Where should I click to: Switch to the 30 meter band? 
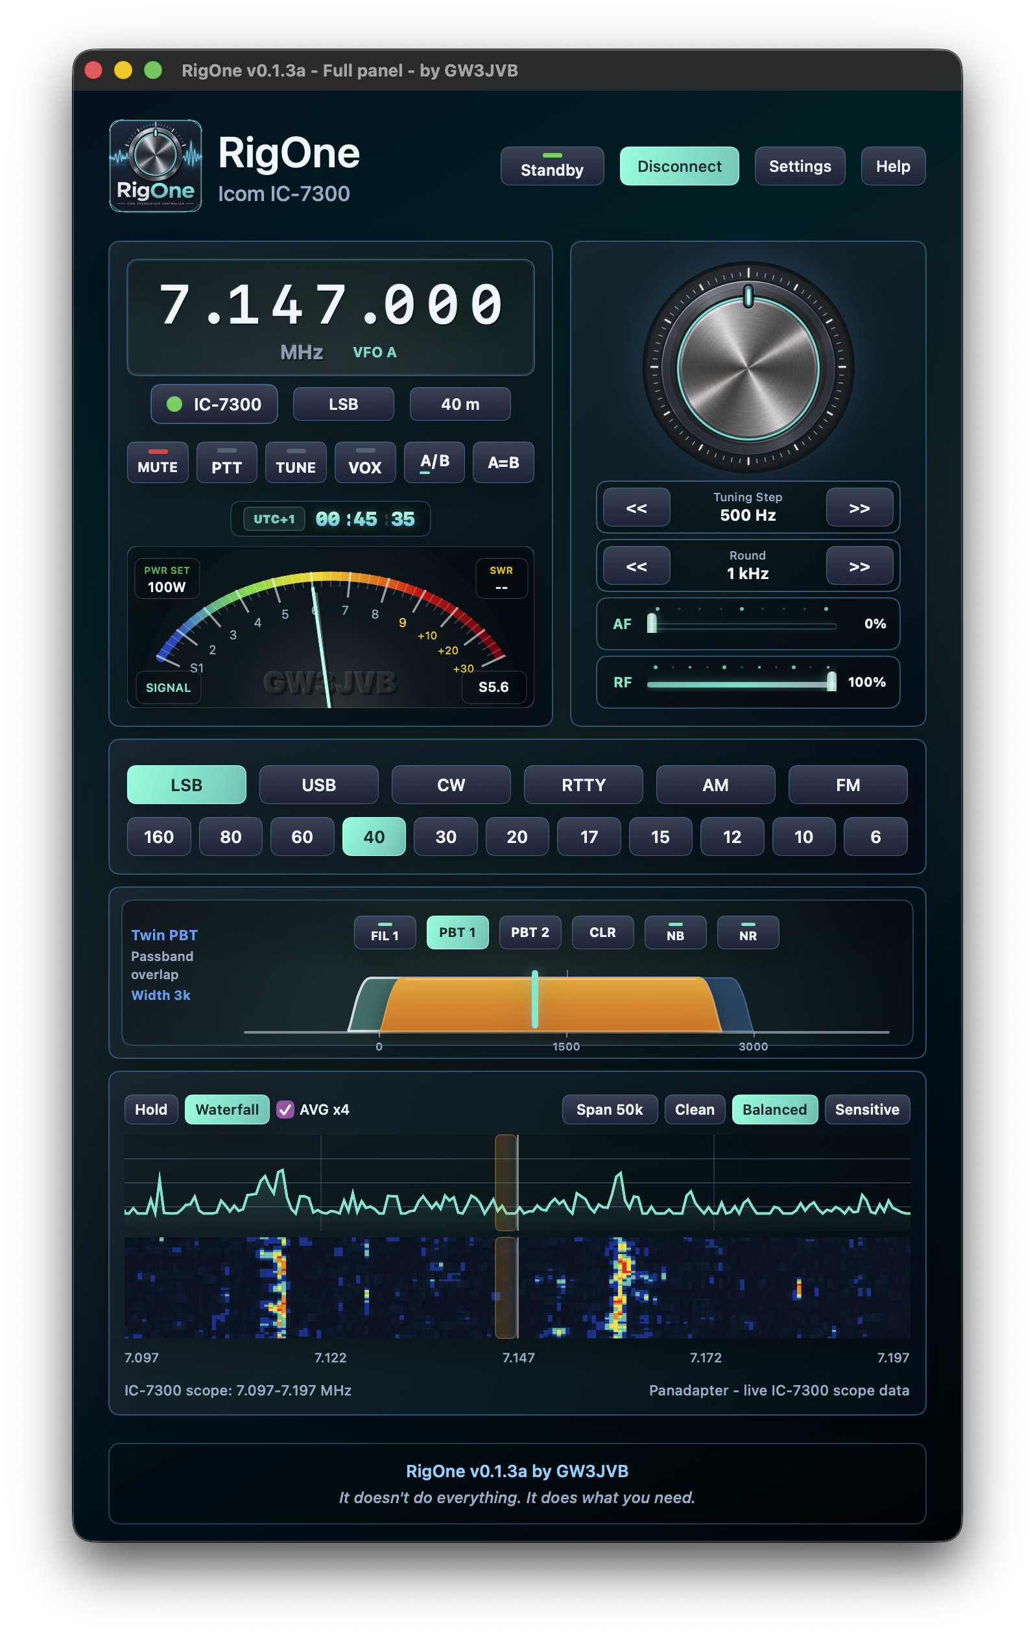point(446,837)
